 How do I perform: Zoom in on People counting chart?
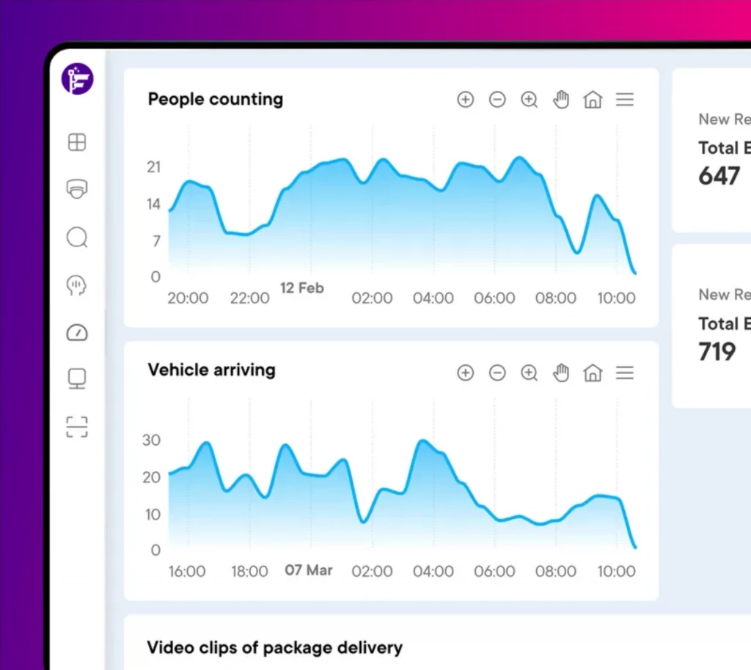[466, 100]
